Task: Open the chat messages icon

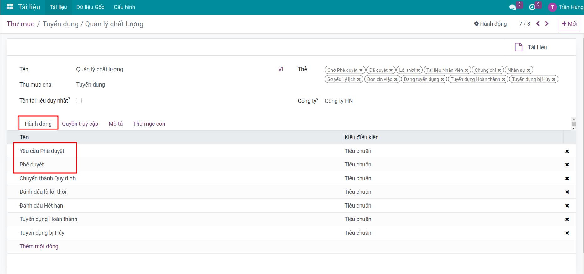Action: [x=513, y=7]
